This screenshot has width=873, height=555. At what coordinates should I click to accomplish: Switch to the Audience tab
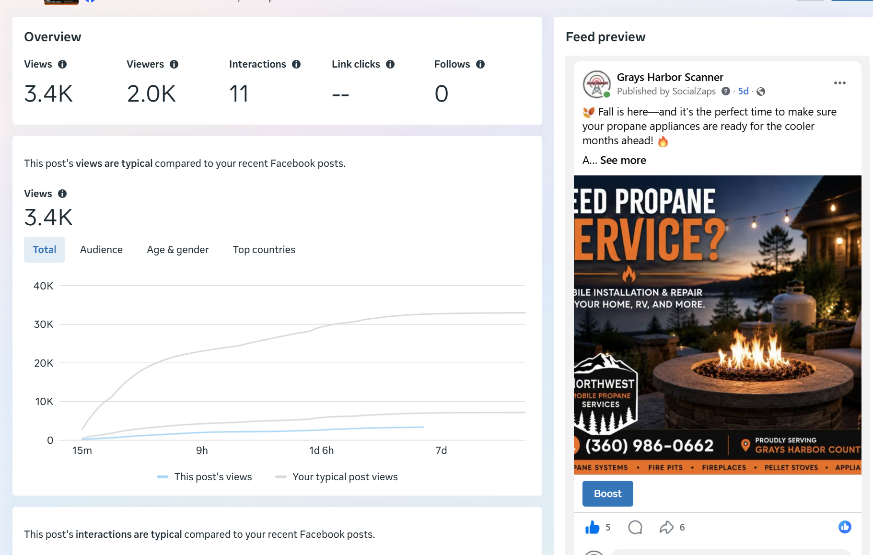coord(101,250)
